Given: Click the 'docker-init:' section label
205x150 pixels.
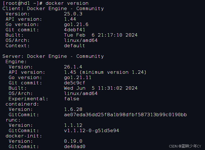Looking at the screenshot, I should coord(24,136).
